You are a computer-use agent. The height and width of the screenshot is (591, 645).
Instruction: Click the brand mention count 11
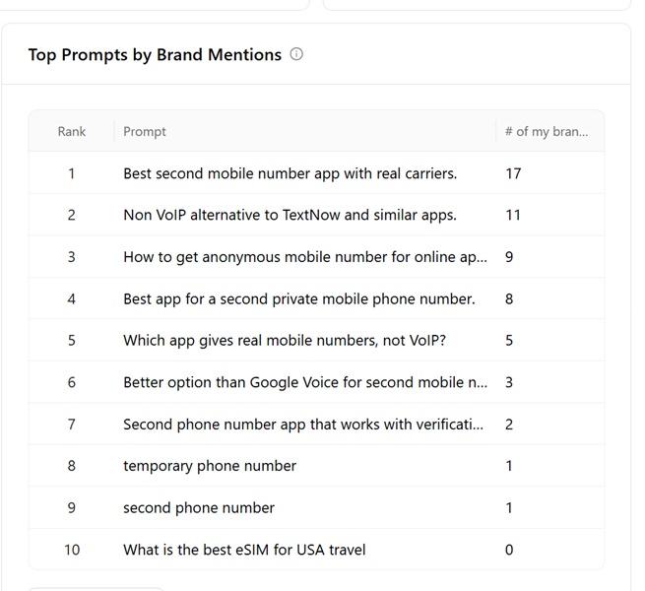(513, 215)
